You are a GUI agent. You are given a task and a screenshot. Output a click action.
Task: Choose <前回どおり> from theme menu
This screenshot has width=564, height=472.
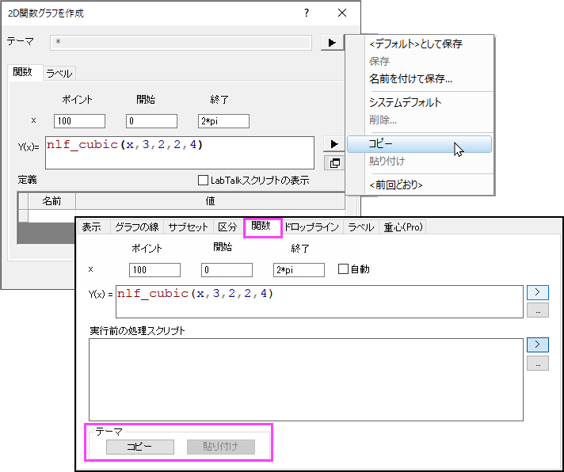click(x=395, y=185)
